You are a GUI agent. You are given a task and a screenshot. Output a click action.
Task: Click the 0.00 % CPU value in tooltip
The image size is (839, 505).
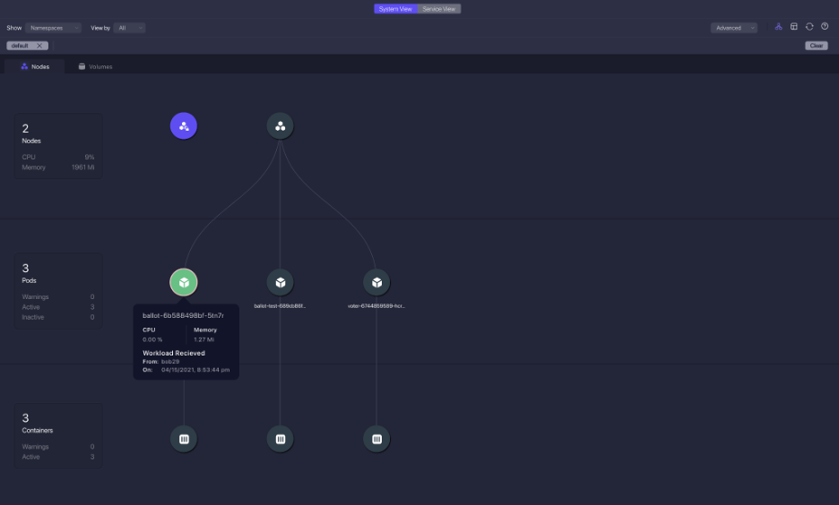pos(152,340)
